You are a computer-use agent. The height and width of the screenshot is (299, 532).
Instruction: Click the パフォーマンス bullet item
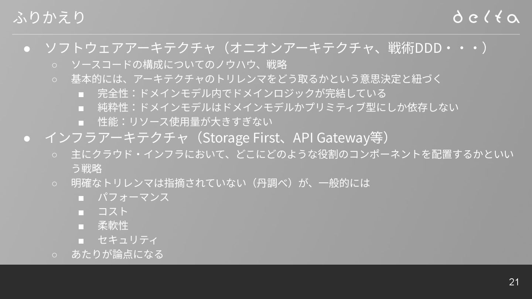133,197
